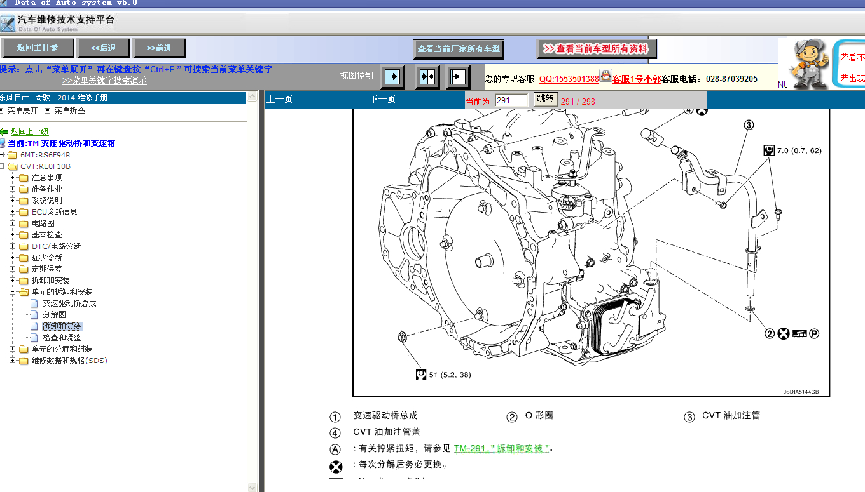The image size is (865, 492).
Task: Click the app logo wrench icon
Action: click(x=8, y=23)
